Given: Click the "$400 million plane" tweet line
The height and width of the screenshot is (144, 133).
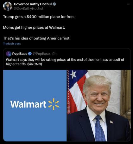Looking at the screenshot, I should pyautogui.click(x=39, y=17).
